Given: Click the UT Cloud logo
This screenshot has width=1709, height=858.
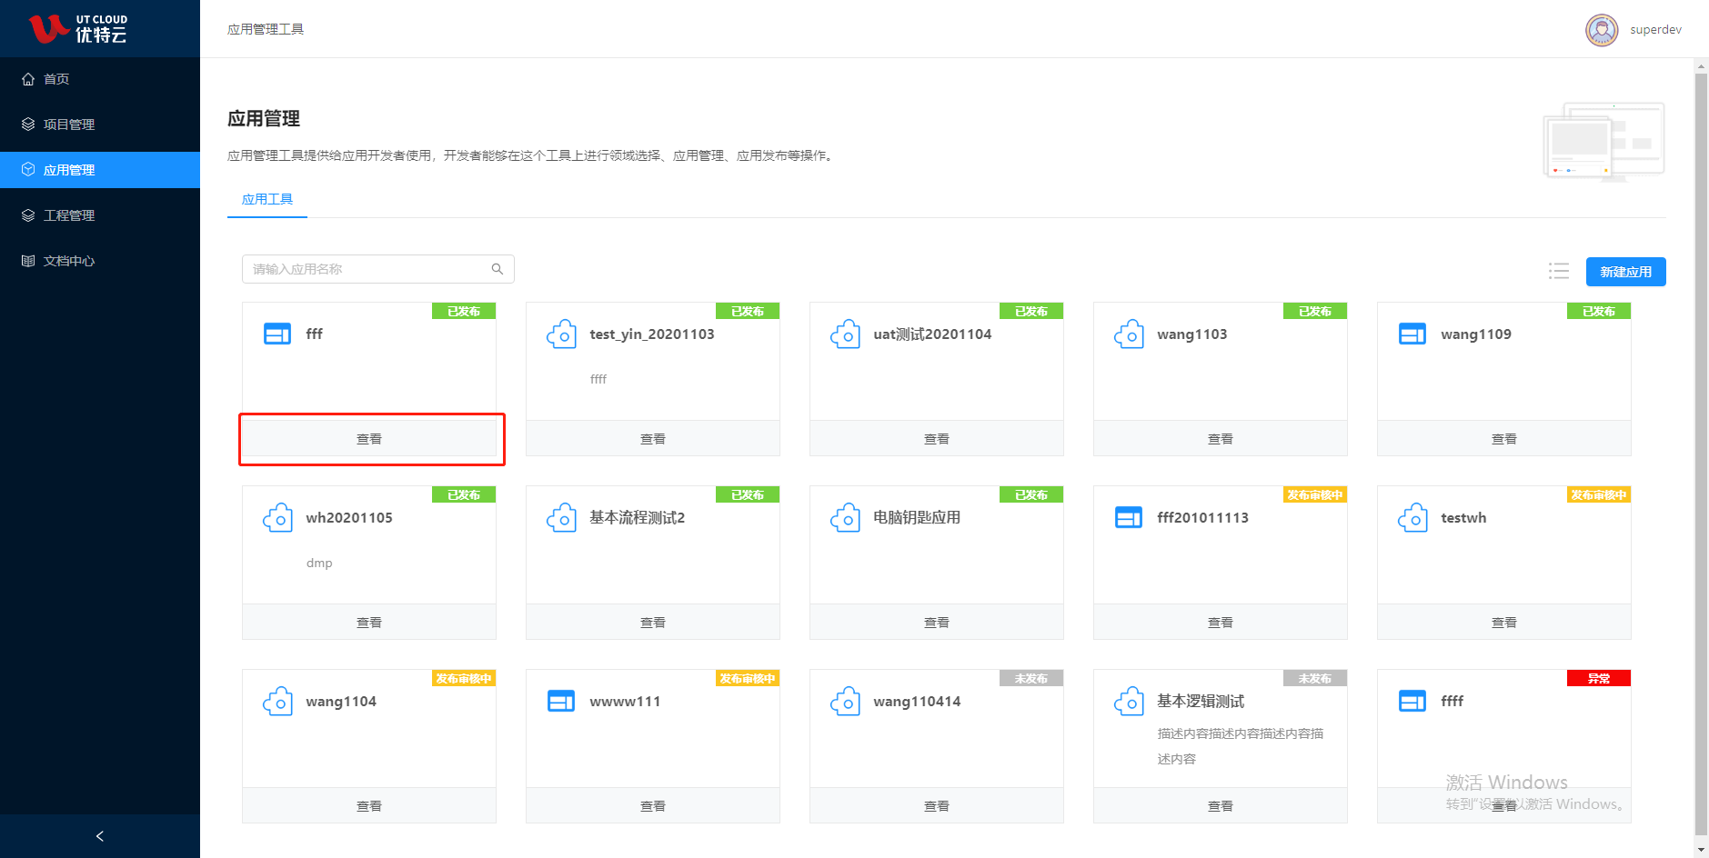Looking at the screenshot, I should point(78,29).
